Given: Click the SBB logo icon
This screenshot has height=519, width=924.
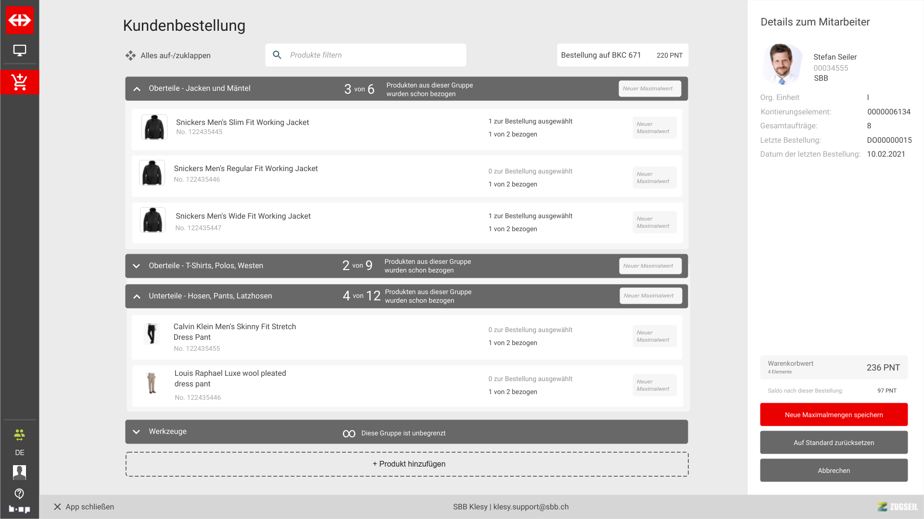Looking at the screenshot, I should tap(19, 20).
